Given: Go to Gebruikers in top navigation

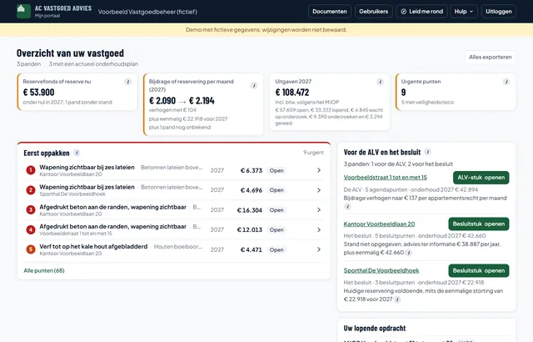Looking at the screenshot, I should [x=373, y=11].
